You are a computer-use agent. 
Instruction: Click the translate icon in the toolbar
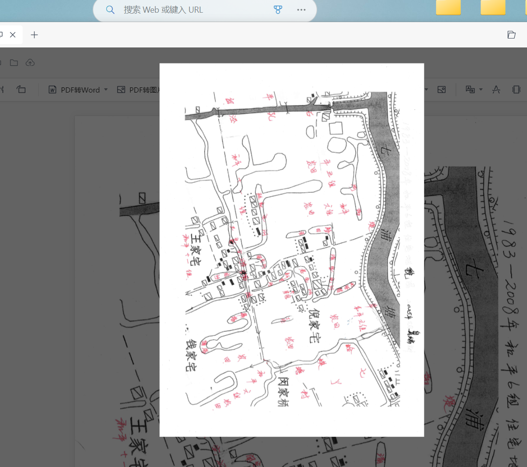pyautogui.click(x=470, y=90)
